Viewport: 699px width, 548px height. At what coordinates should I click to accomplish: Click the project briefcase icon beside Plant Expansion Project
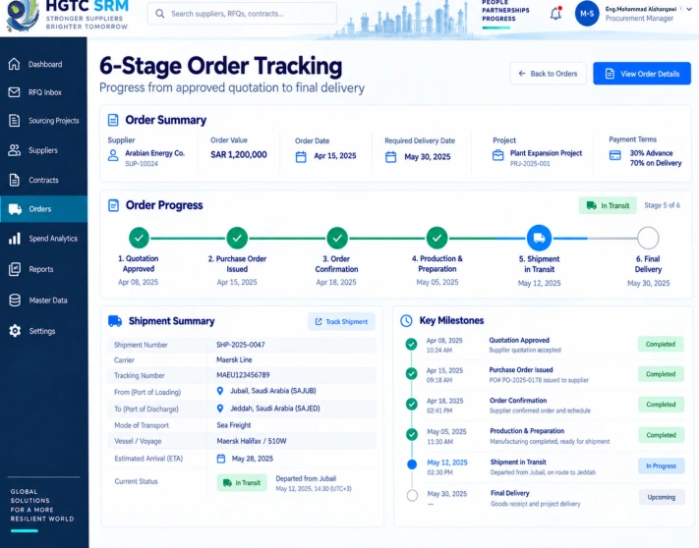(x=497, y=155)
